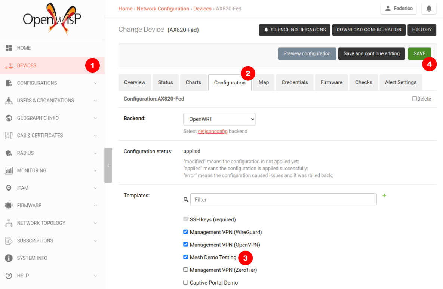The height and width of the screenshot is (289, 443).
Task: Click the Preview configuration button
Action: tap(307, 53)
